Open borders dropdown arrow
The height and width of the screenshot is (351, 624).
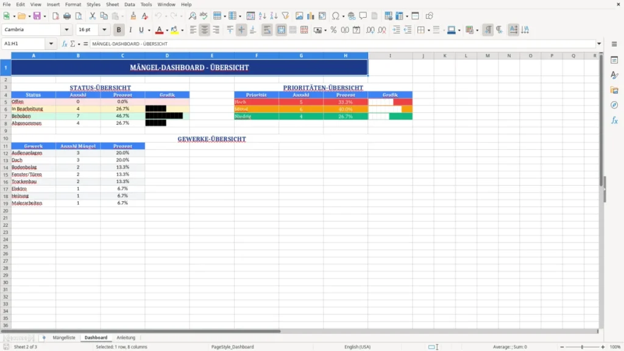pyautogui.click(x=428, y=30)
